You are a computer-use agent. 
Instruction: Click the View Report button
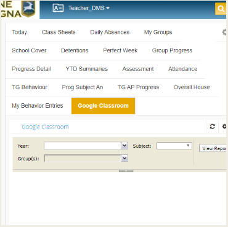pyautogui.click(x=213, y=148)
